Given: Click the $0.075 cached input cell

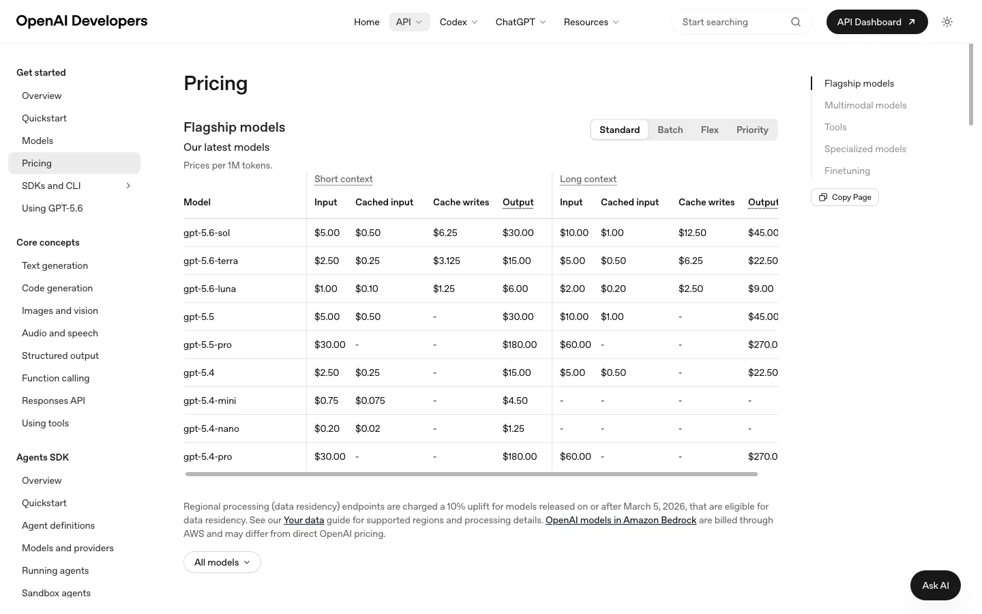Looking at the screenshot, I should pos(370,400).
